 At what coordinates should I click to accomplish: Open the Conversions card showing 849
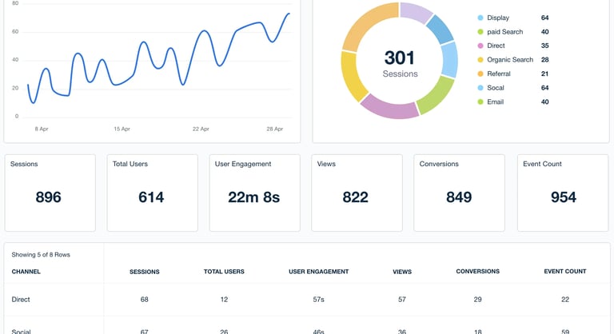point(459,193)
